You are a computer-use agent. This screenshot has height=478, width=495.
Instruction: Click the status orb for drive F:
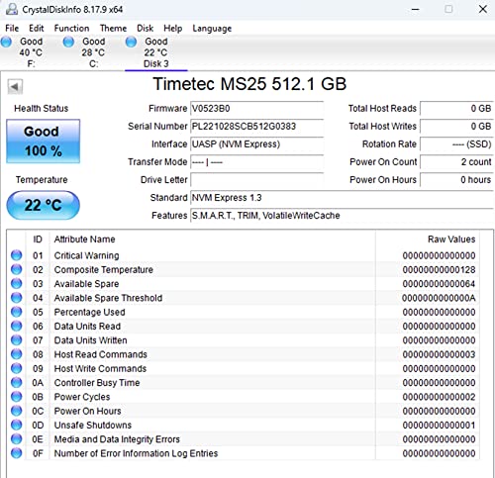(x=6, y=42)
